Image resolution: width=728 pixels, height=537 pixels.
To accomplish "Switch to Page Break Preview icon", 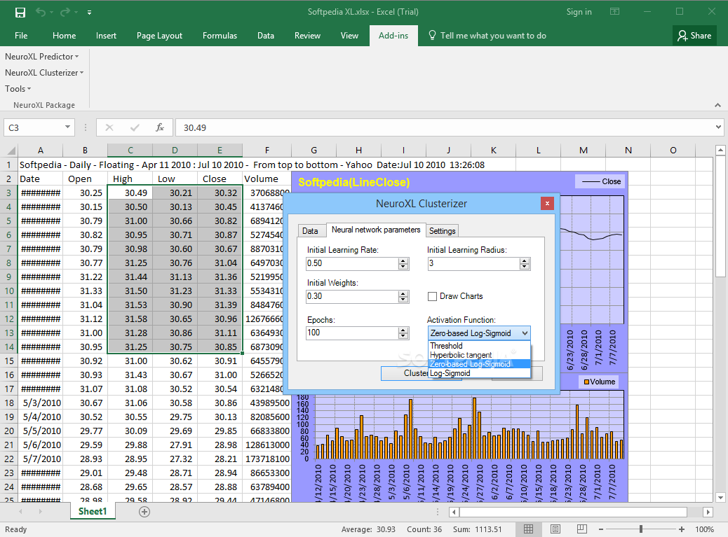I will pos(581,529).
